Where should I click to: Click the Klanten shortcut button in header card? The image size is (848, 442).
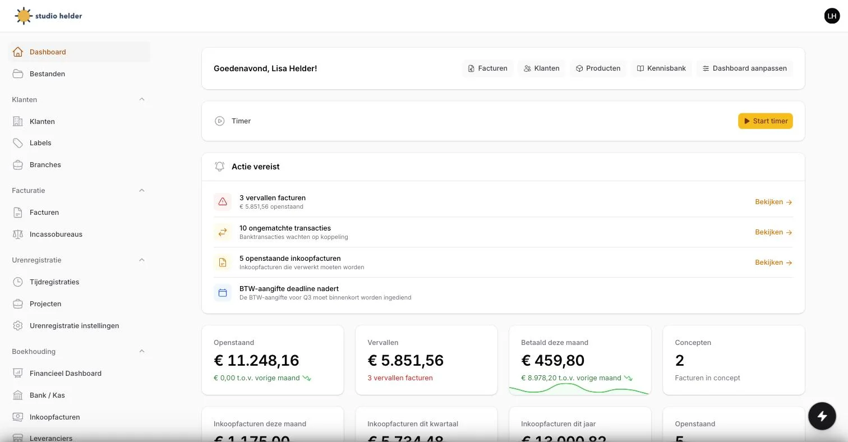click(541, 68)
